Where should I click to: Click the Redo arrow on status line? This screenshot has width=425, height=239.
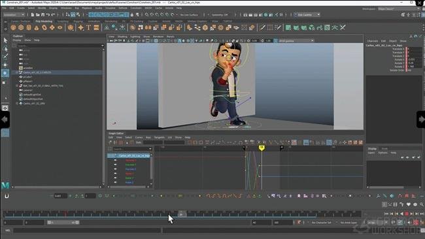53,14
